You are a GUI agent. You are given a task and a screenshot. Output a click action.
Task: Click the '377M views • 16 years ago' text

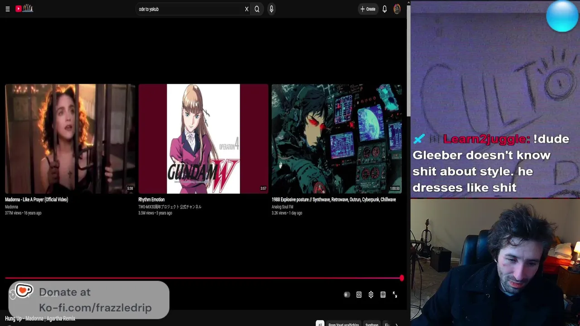point(23,213)
